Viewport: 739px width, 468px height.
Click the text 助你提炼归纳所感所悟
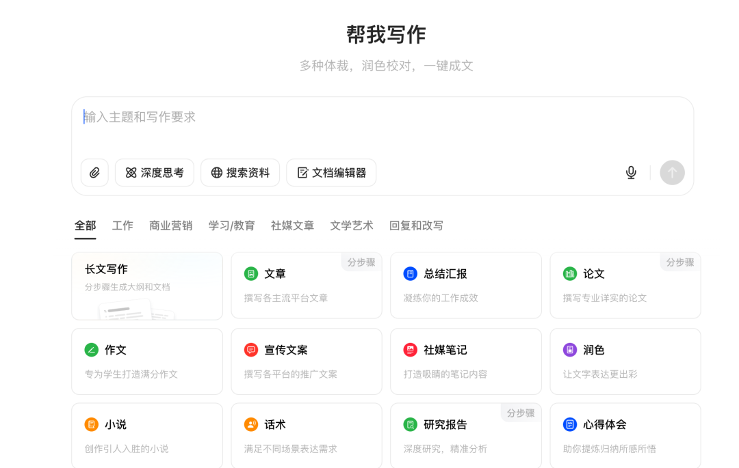[610, 449]
